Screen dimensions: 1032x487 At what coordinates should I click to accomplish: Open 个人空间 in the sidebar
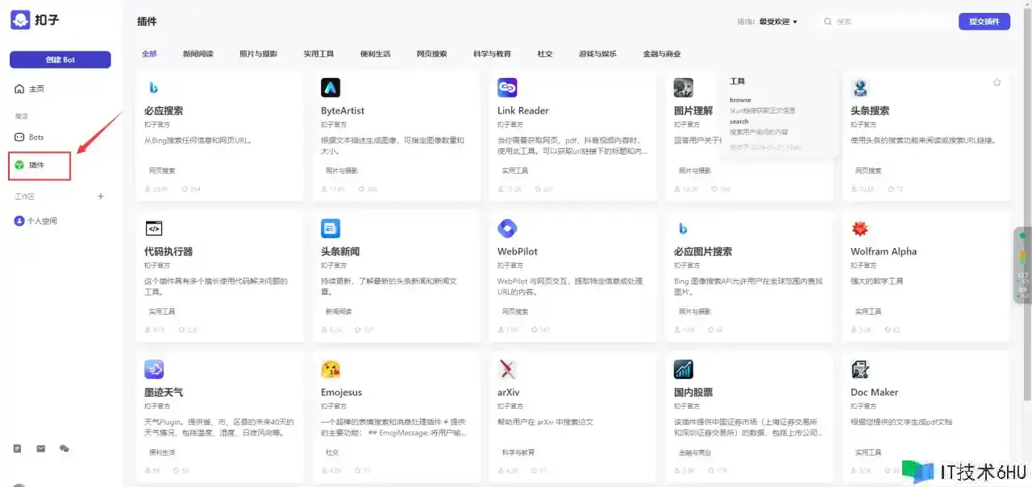coord(42,221)
